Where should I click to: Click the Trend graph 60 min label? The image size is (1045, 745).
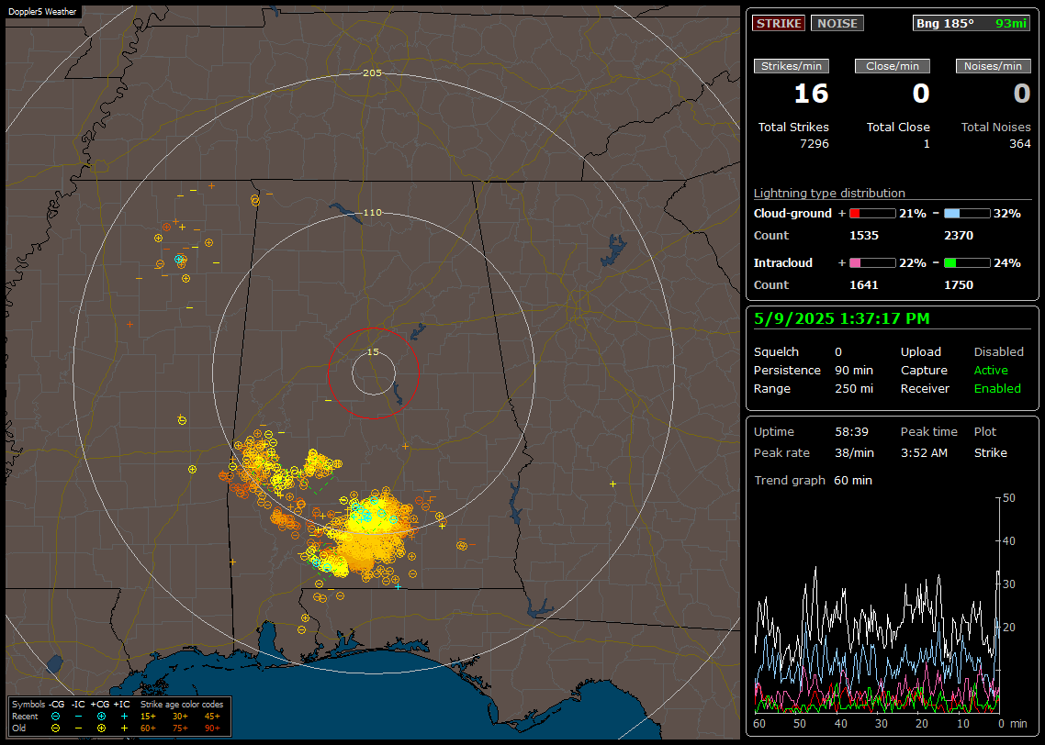point(813,481)
